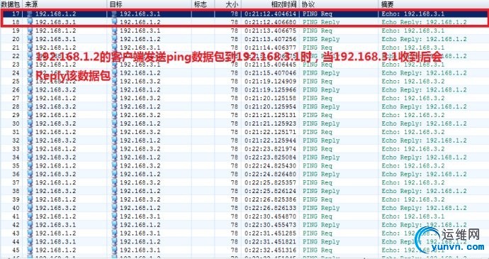Click the destination host icon in packet 18 row
The height and width of the screenshot is (259, 489).
coord(114,22)
